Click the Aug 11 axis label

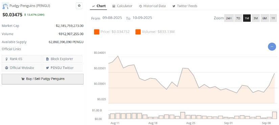pyautogui.click(x=115, y=123)
